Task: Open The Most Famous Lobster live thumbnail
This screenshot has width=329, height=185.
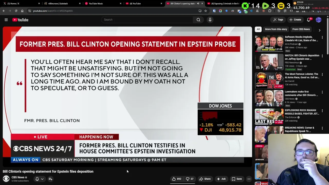Action: (x=269, y=80)
